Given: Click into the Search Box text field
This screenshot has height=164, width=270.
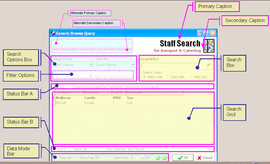Looking at the screenshot, I should [171, 65].
